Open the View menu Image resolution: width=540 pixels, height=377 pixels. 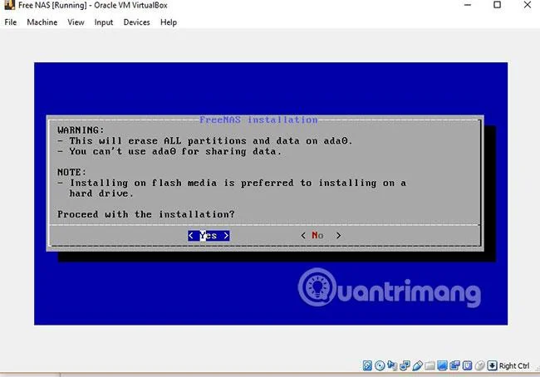[x=76, y=22]
